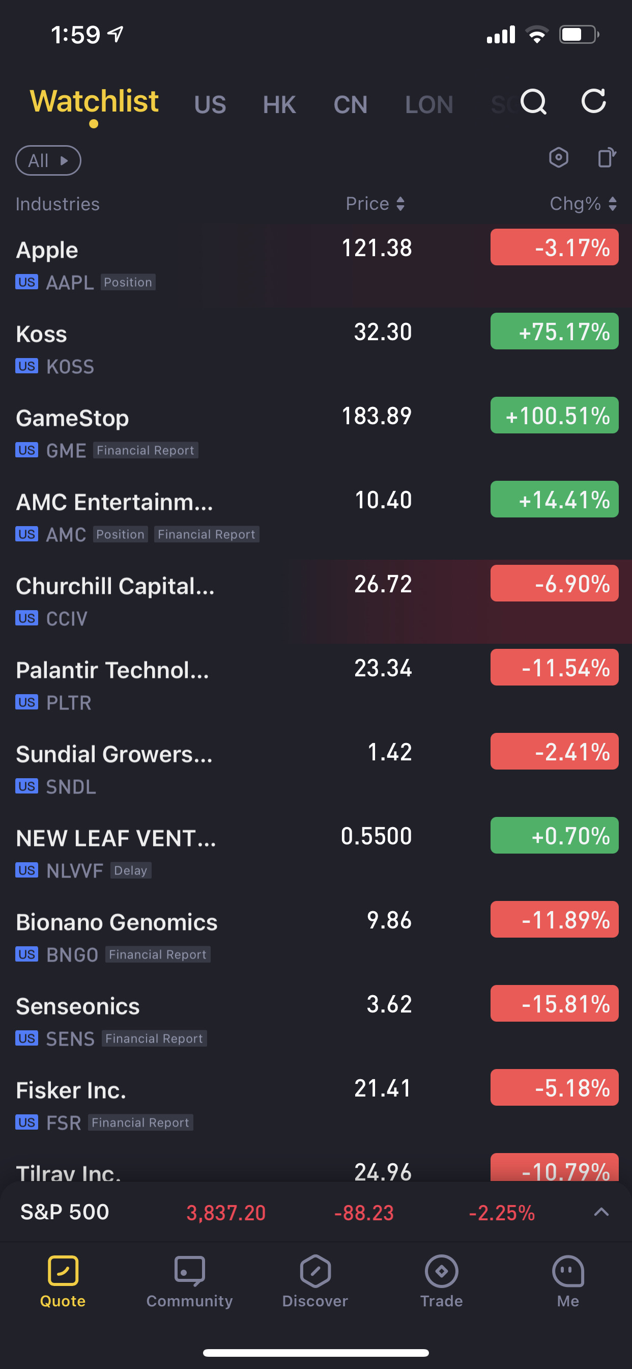Switch to the US market tab
Image resolution: width=632 pixels, height=1369 pixels.
(210, 105)
